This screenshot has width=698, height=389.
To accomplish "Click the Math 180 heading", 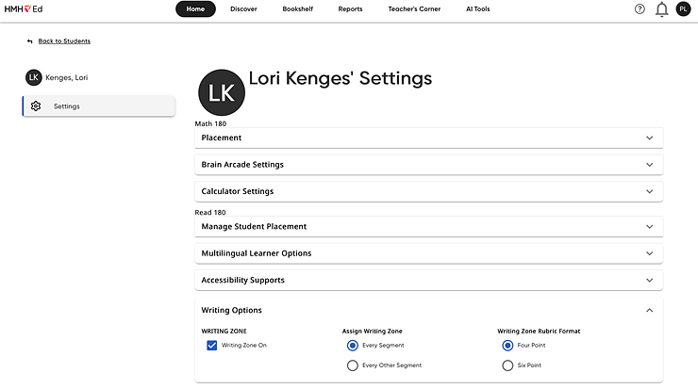I will pos(210,123).
